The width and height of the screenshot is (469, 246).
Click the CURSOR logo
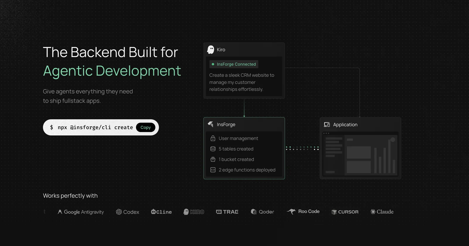pyautogui.click(x=345, y=212)
